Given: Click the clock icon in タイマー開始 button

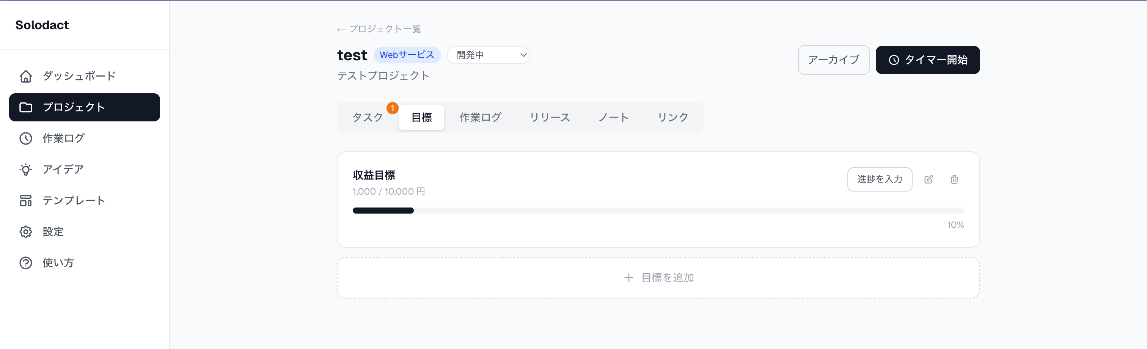Looking at the screenshot, I should click(894, 60).
